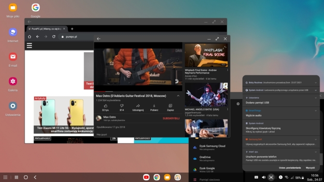The height and width of the screenshot is (182, 324).
Task: Open Whiplash Final Scene video thumbnail
Action: click(x=206, y=55)
